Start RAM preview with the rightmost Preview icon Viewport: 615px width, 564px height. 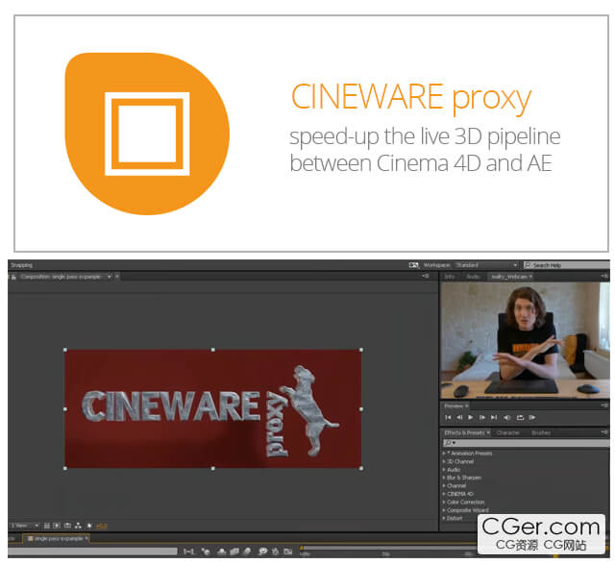click(532, 417)
